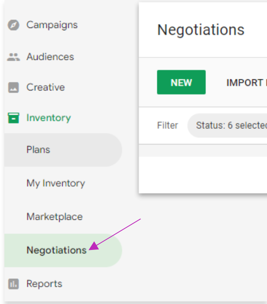Create a negotiation with the NEW button

coord(181,82)
